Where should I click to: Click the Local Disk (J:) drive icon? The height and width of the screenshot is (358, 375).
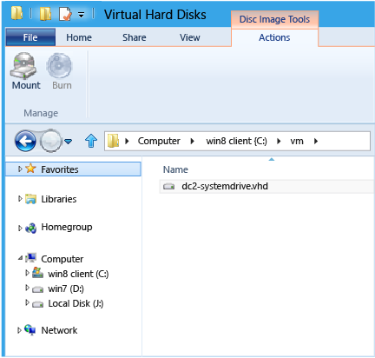(37, 304)
